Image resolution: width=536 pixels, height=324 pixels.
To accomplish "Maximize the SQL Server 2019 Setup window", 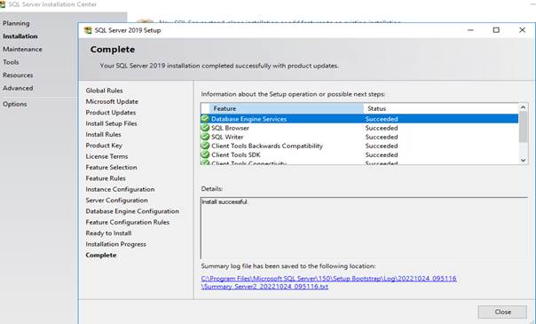I will pyautogui.click(x=496, y=30).
